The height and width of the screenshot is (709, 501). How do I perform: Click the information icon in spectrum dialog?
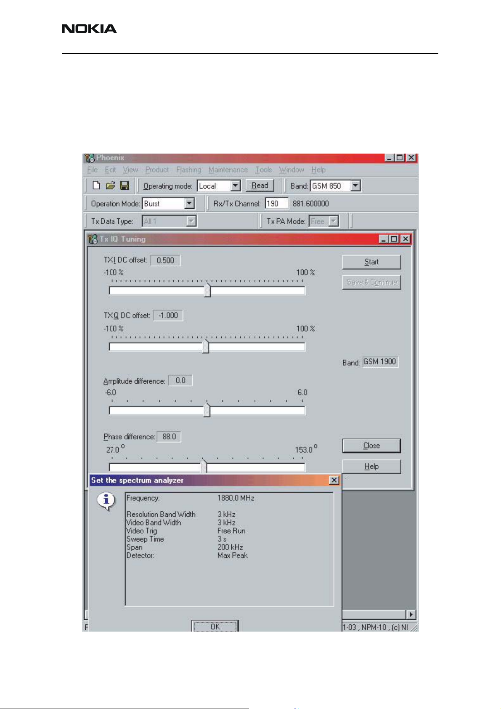tap(106, 501)
